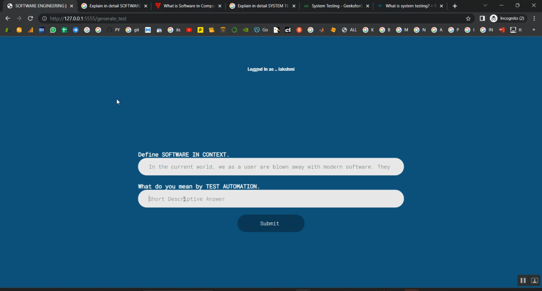Pause the screen recording
The height and width of the screenshot is (291, 542).
coord(523,281)
